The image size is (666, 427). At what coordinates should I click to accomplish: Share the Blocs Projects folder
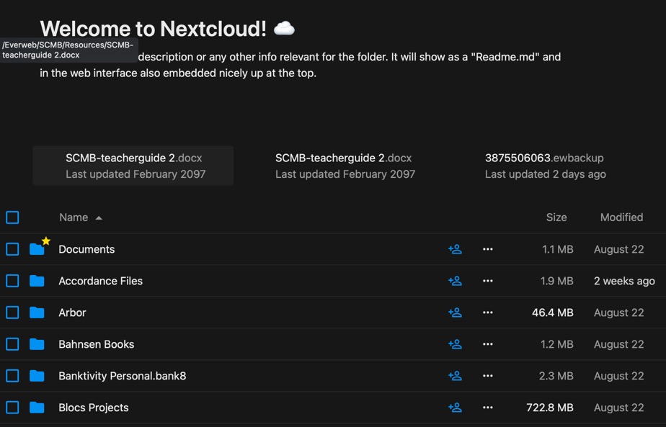pyautogui.click(x=455, y=408)
